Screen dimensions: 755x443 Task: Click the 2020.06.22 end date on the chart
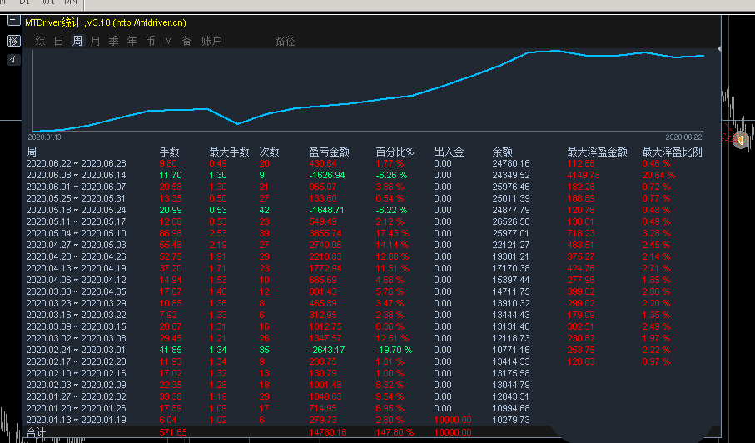(x=683, y=137)
